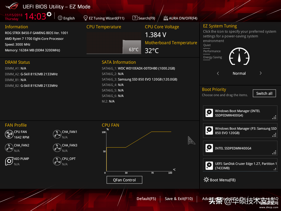Click the 11/15/2018 date
Screen dimensions: 281x211
[14, 15]
